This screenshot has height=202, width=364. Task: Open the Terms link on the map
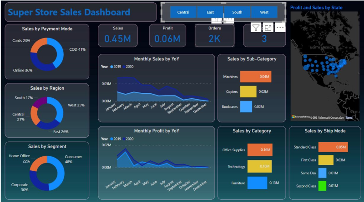click(x=349, y=117)
